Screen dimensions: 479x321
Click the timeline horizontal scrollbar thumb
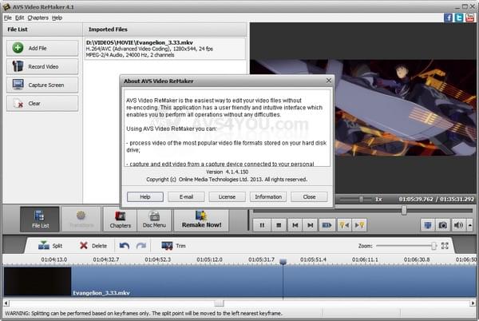click(x=219, y=303)
